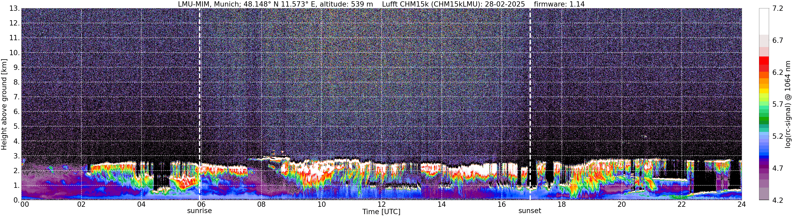Click height axis tick label '7.'
The image size is (793, 217).
17,97
